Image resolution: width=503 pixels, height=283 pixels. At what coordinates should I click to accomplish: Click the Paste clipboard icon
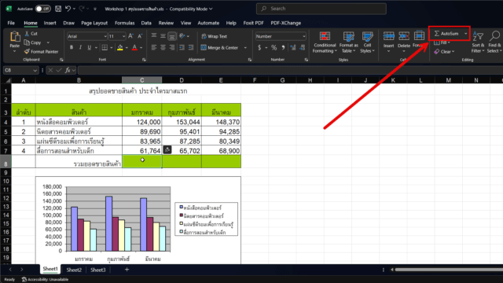(14, 37)
